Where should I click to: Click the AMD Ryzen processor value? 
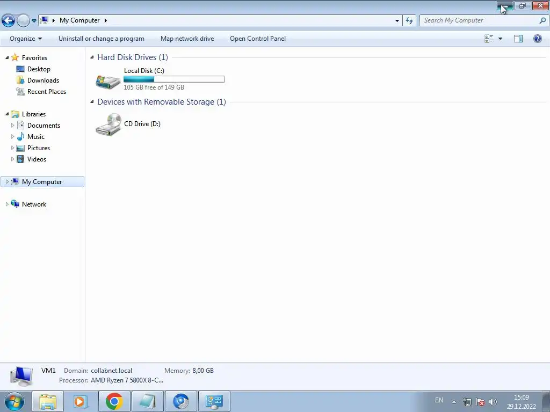[127, 380]
